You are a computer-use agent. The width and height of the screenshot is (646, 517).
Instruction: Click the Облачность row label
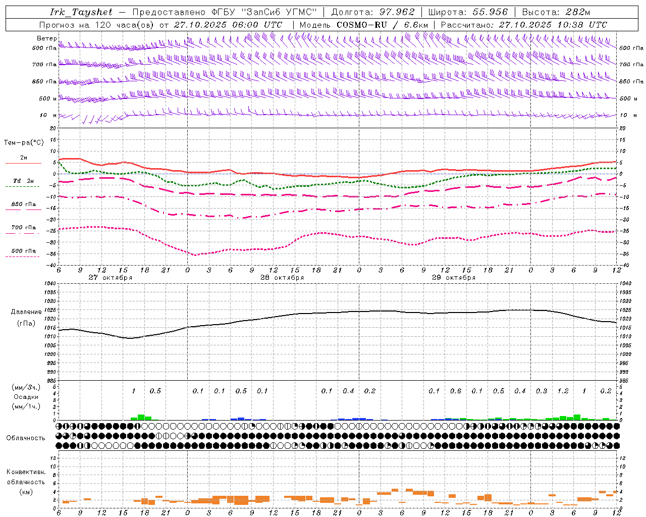pyautogui.click(x=26, y=438)
